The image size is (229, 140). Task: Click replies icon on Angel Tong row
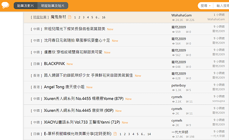187,90
